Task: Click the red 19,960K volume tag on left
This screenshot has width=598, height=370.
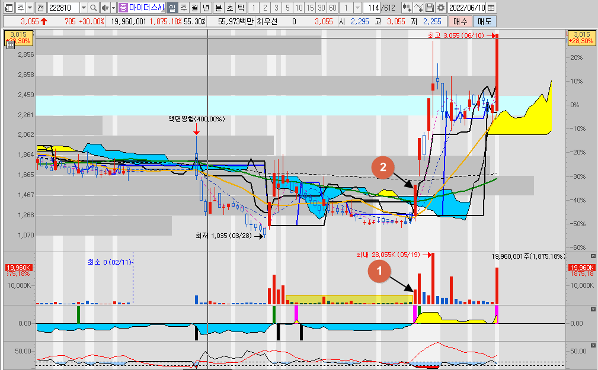Action: pos(18,268)
